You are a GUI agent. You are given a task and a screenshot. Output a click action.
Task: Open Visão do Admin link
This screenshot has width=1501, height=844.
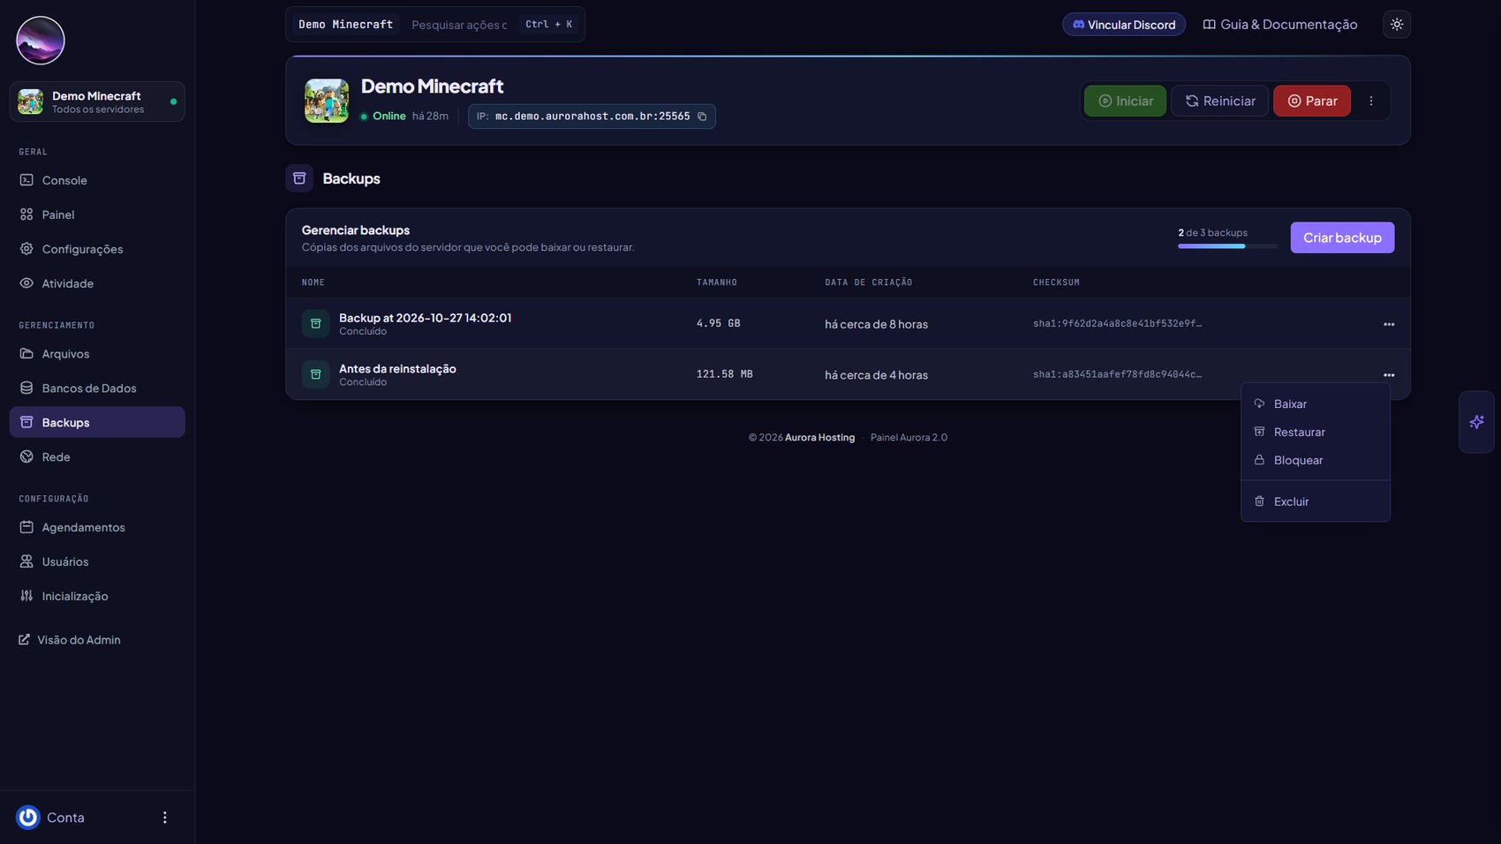click(x=70, y=640)
